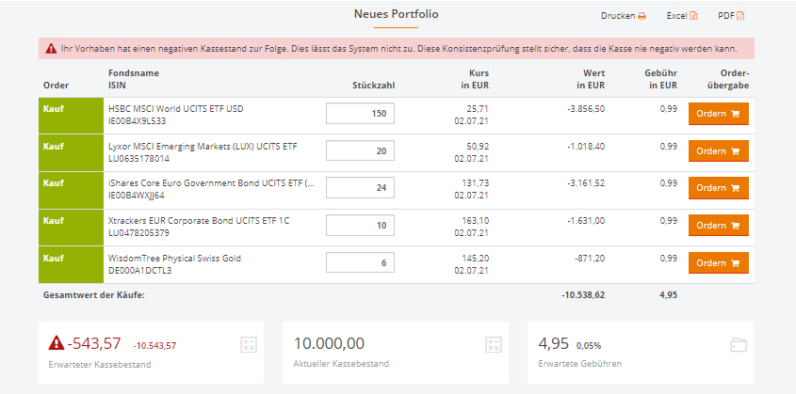Click the calculator icon in Erwarteter Kassebestand card
Viewport: 796px width, 394px height.
coord(249,345)
